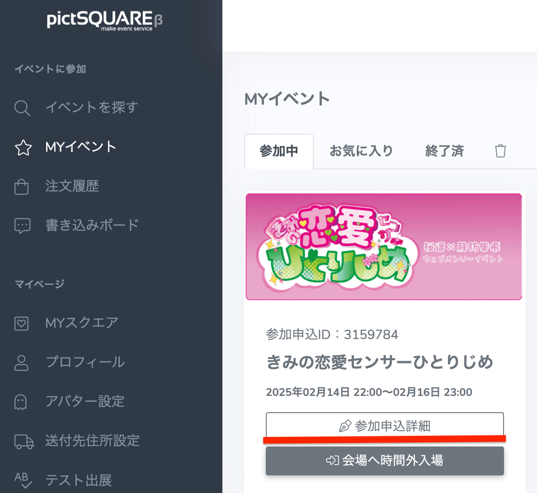Click the pictSQUARE logo
The image size is (537, 493).
pos(104,20)
